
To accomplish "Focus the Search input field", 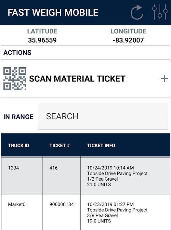I will [103, 117].
